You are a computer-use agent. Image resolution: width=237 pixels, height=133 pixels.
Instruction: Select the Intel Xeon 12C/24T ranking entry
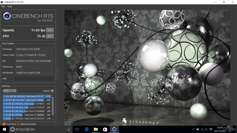pos(27,96)
